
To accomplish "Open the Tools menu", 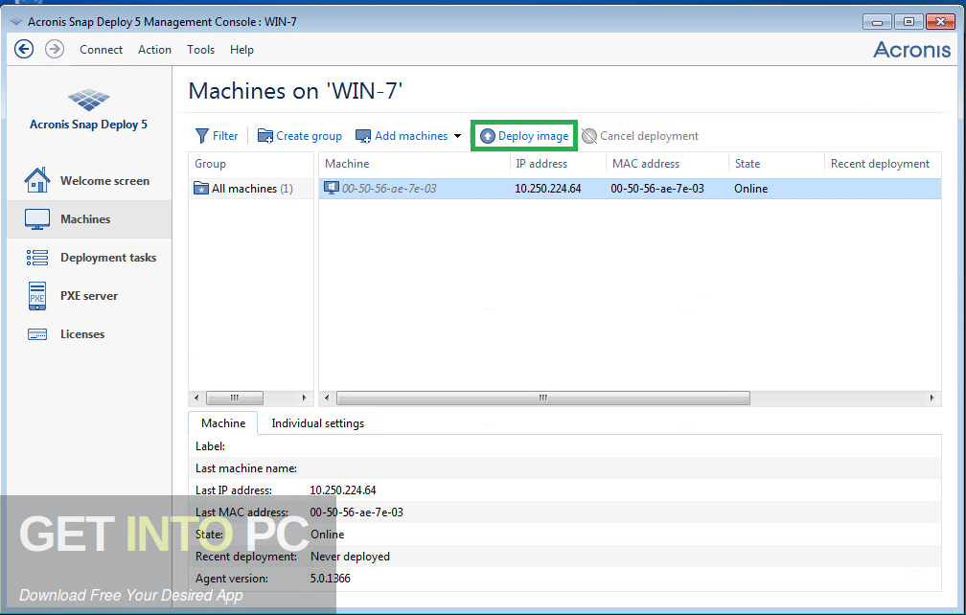I will point(200,50).
